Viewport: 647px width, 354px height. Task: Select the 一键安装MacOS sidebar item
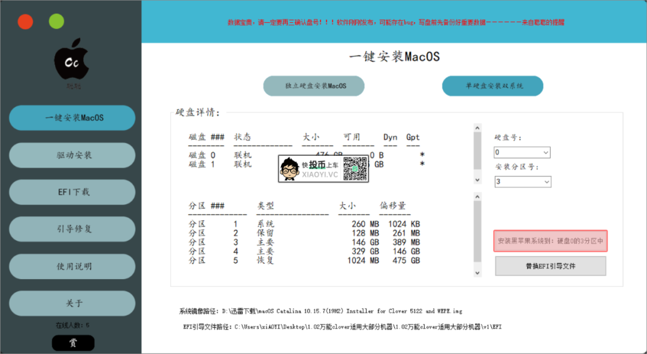click(72, 118)
